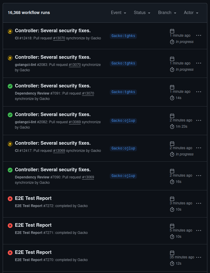Click the red failure icon for E2E Test Report #7272
The width and height of the screenshot is (210, 273).
10,198
